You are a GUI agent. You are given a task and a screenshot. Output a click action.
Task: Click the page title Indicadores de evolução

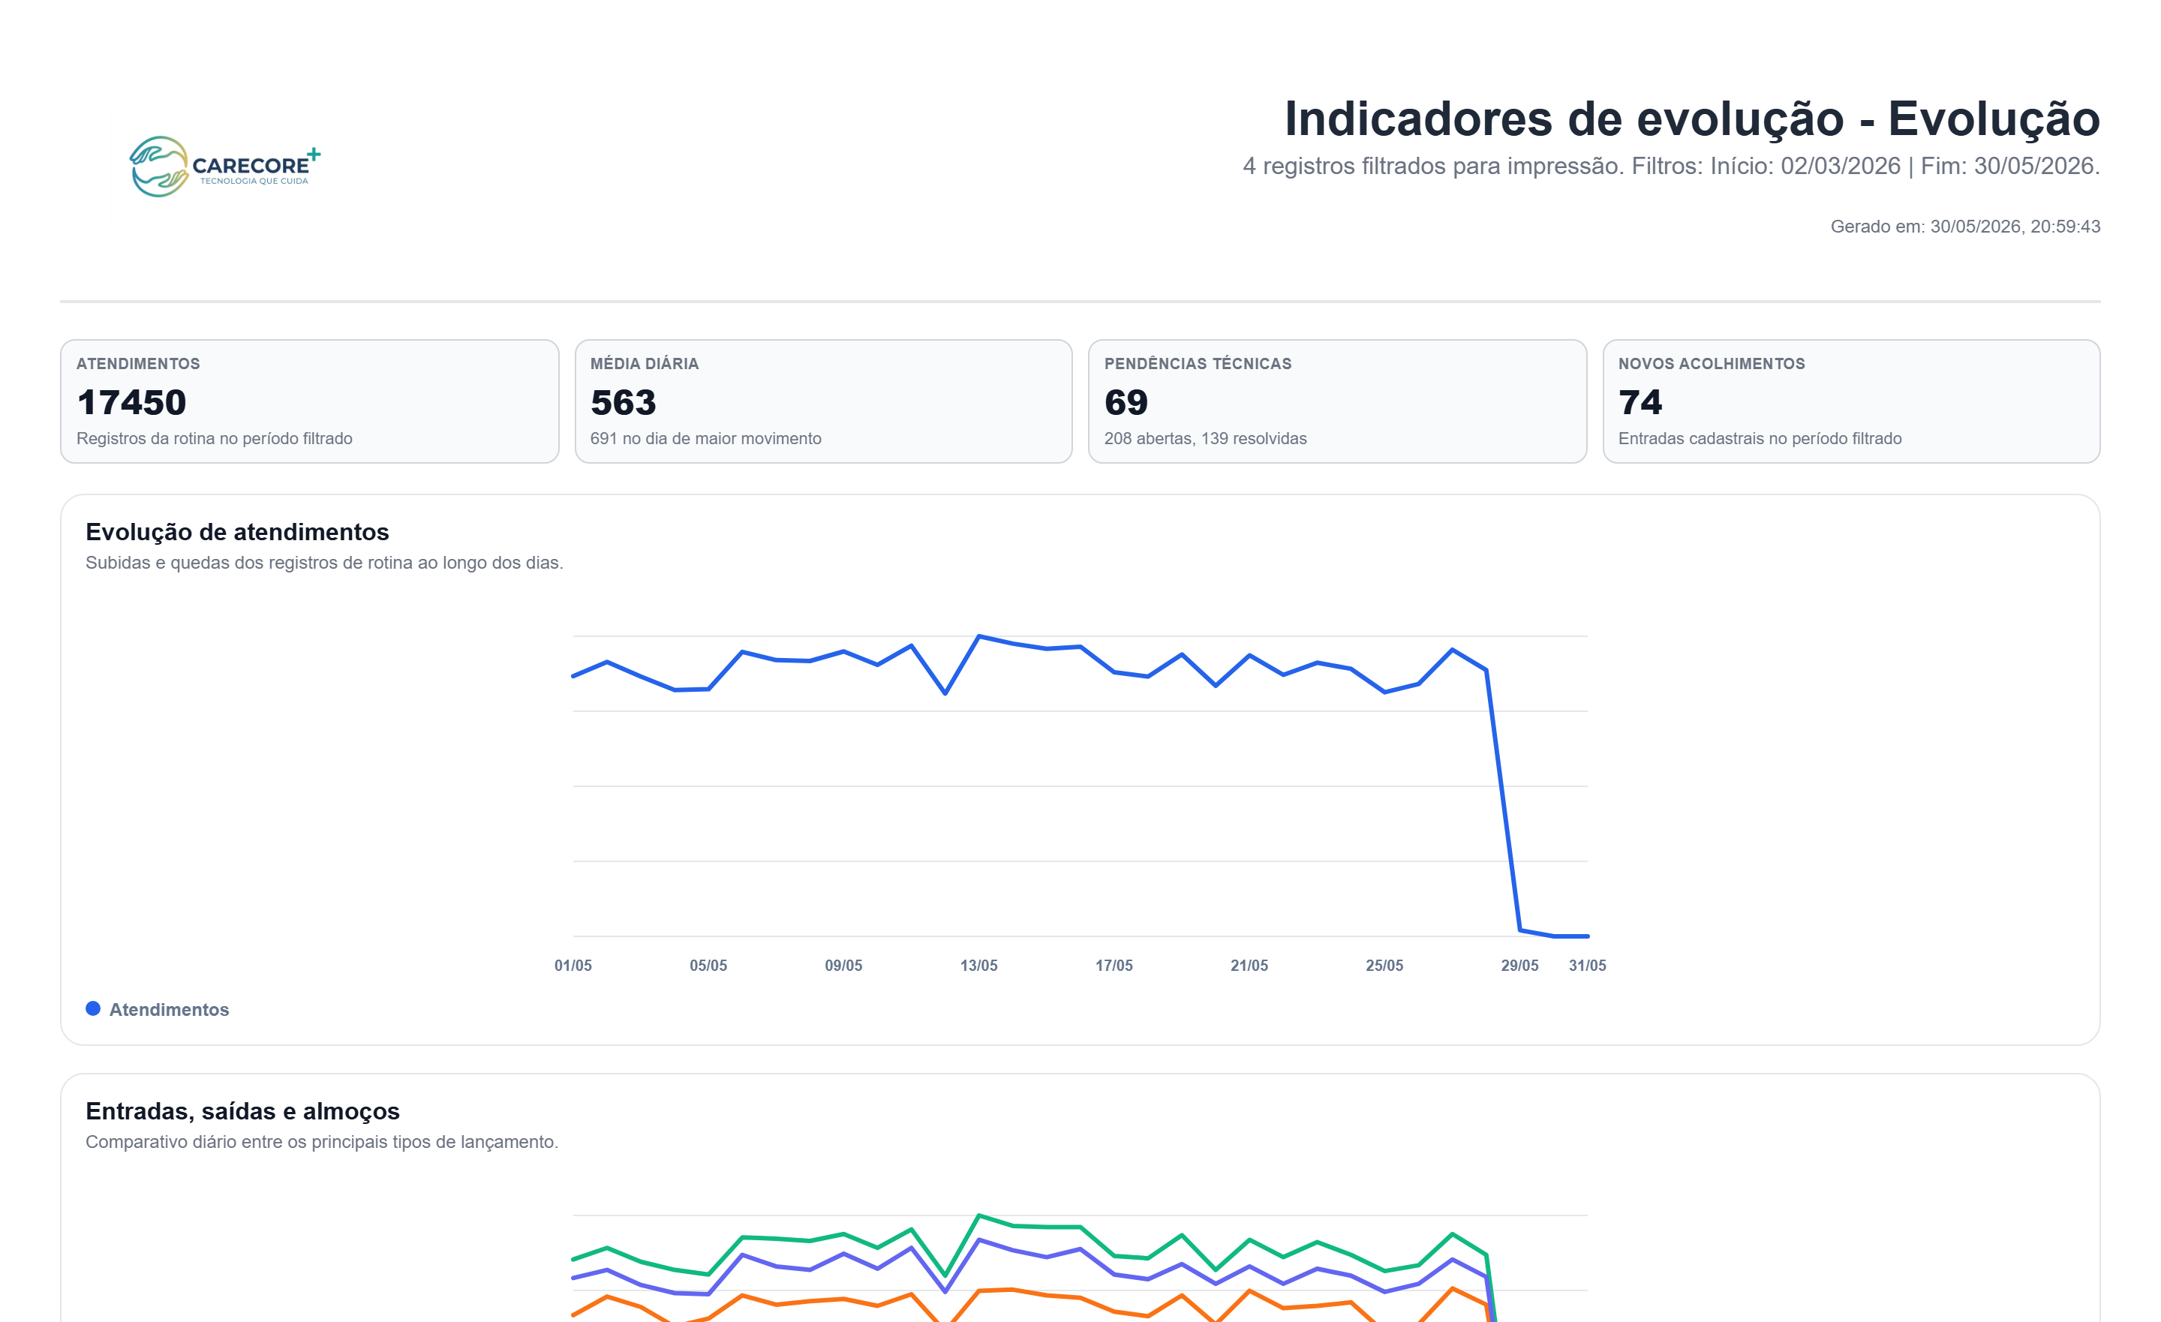click(x=1693, y=119)
